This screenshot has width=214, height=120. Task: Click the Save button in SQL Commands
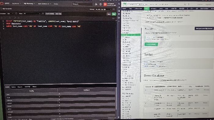[109, 14]
